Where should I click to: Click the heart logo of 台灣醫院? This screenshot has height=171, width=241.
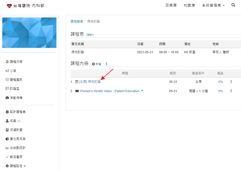(9, 6)
